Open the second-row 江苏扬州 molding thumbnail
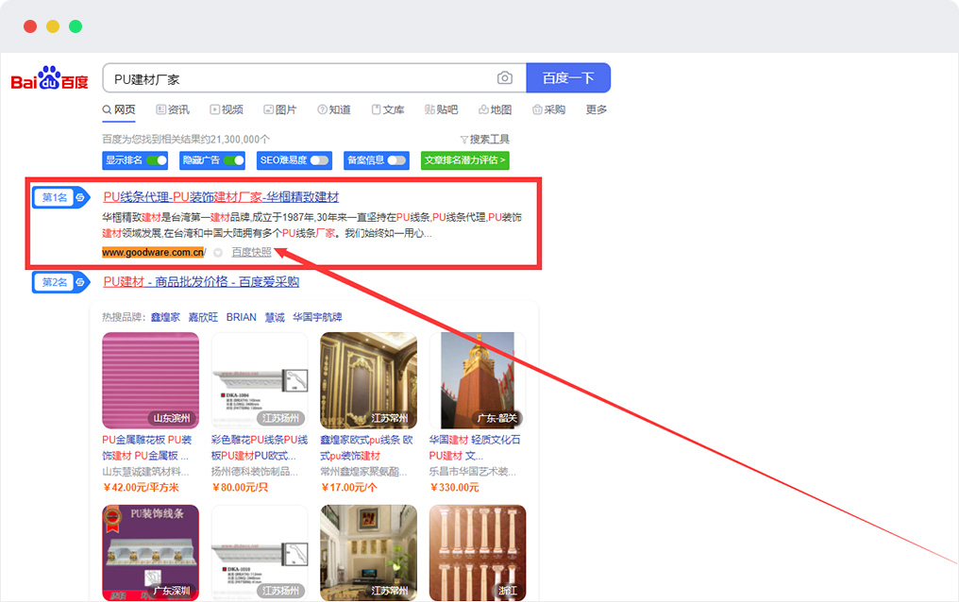Image resolution: width=959 pixels, height=602 pixels. pos(260,553)
